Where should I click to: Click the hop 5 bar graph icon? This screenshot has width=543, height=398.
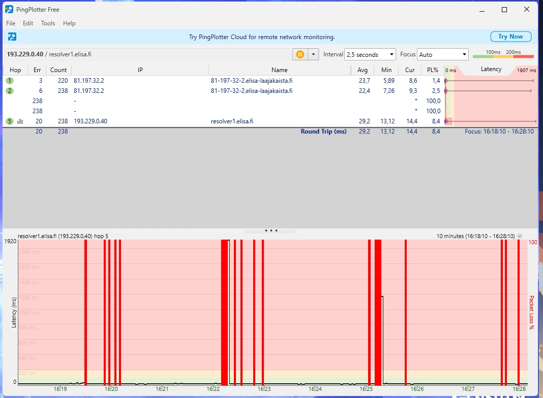tap(20, 121)
